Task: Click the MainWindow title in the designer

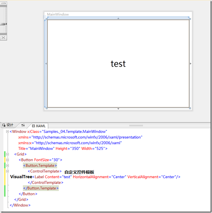Action: pos(58,14)
